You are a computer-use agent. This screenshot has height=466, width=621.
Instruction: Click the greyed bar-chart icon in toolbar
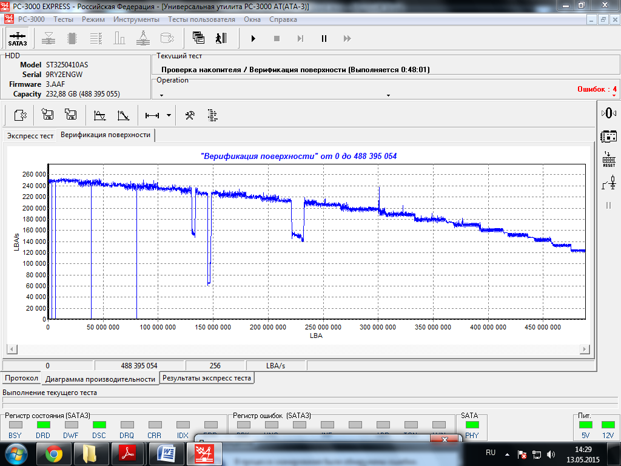tap(119, 38)
